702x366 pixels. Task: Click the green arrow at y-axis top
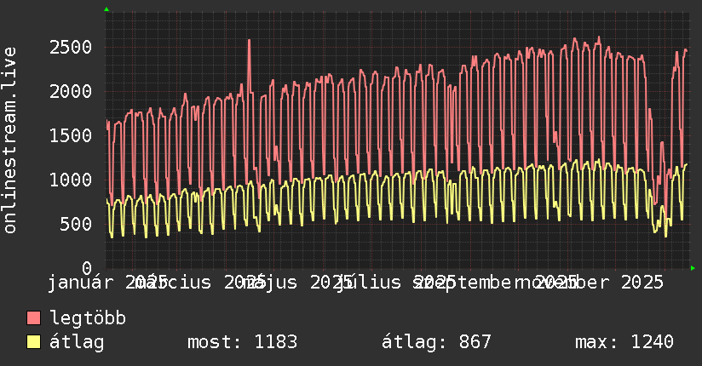coord(106,9)
